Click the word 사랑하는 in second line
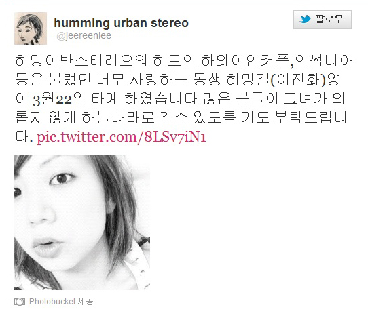This screenshot has height=322, width=368. [x=159, y=79]
